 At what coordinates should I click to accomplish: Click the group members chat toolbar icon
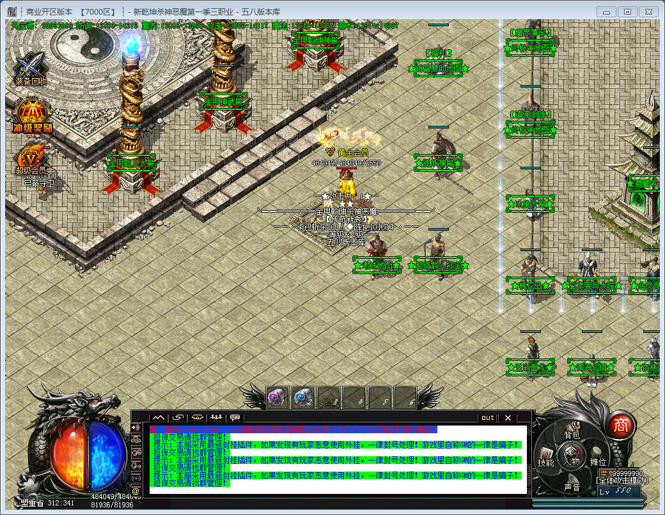216,417
